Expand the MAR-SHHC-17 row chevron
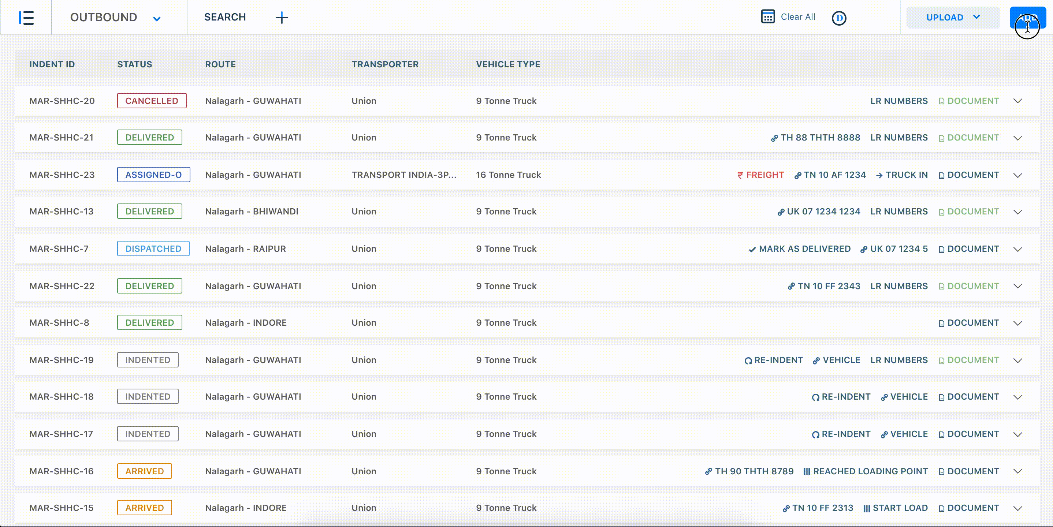 1018,434
